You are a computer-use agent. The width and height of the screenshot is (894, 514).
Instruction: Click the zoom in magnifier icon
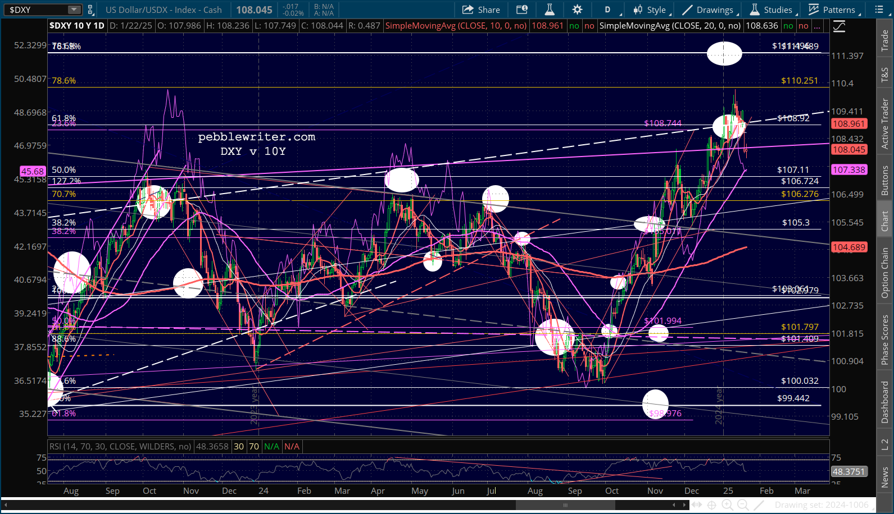727,504
